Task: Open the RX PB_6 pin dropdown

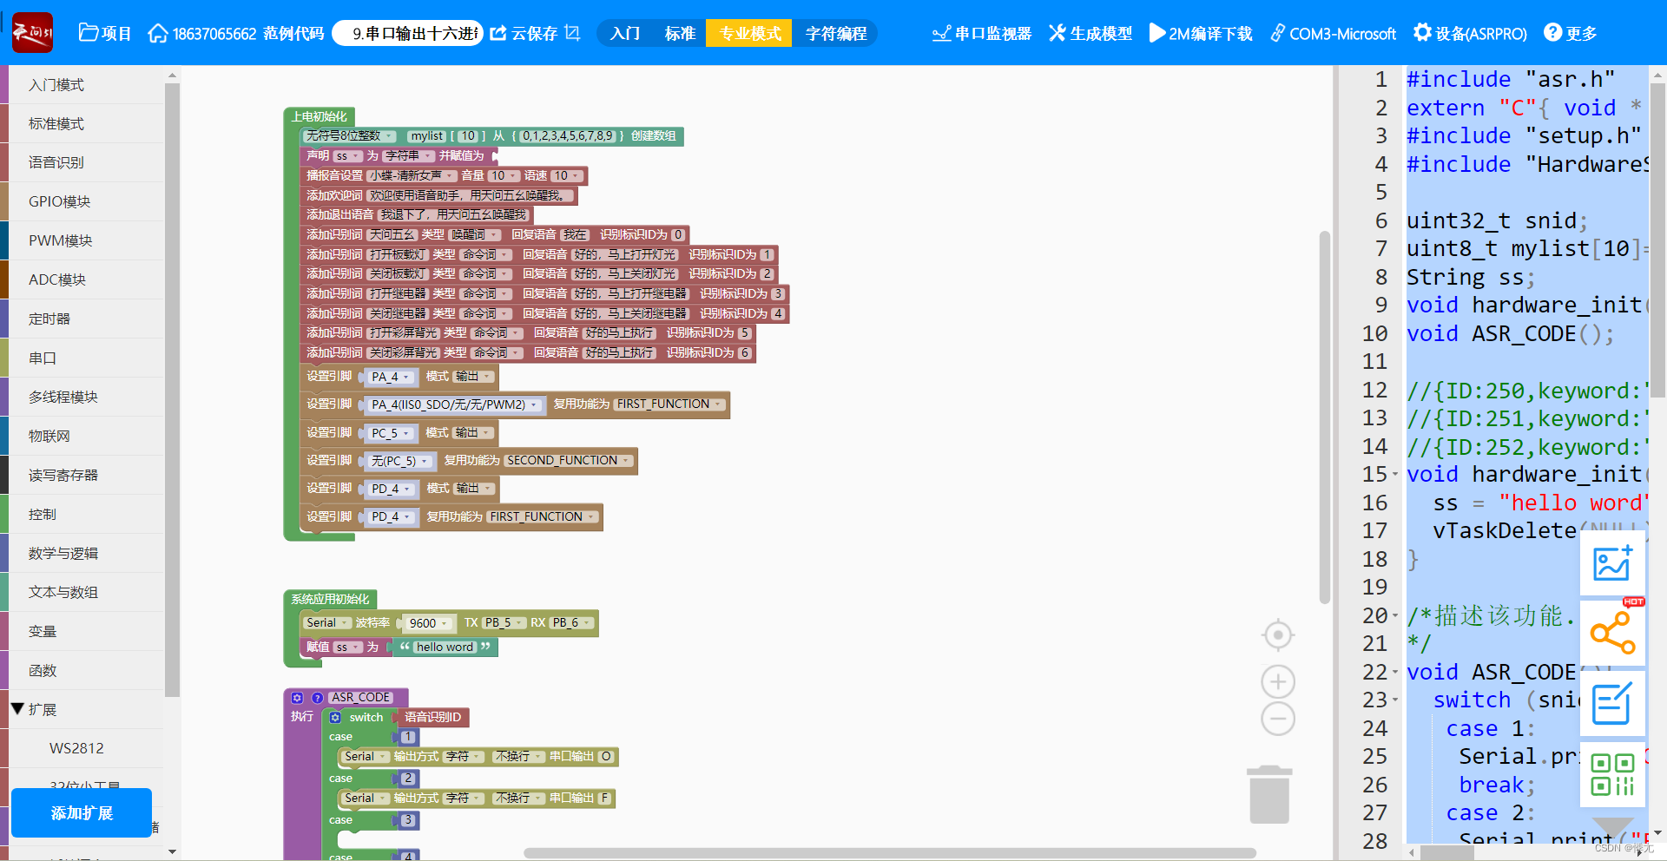Action: pyautogui.click(x=572, y=623)
